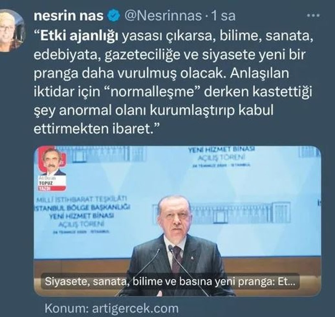The image size is (335, 317).
Task: Open the "Siyasete, sanata, bilime" card headline
Action: point(170,281)
